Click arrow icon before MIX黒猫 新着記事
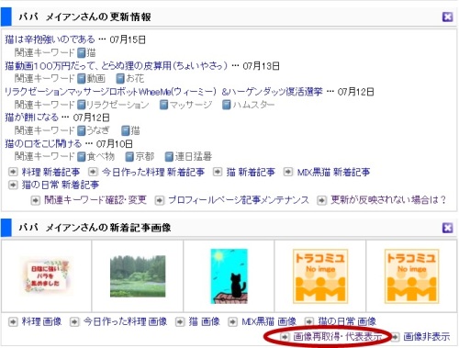This screenshot has height=348, width=459. [288, 172]
